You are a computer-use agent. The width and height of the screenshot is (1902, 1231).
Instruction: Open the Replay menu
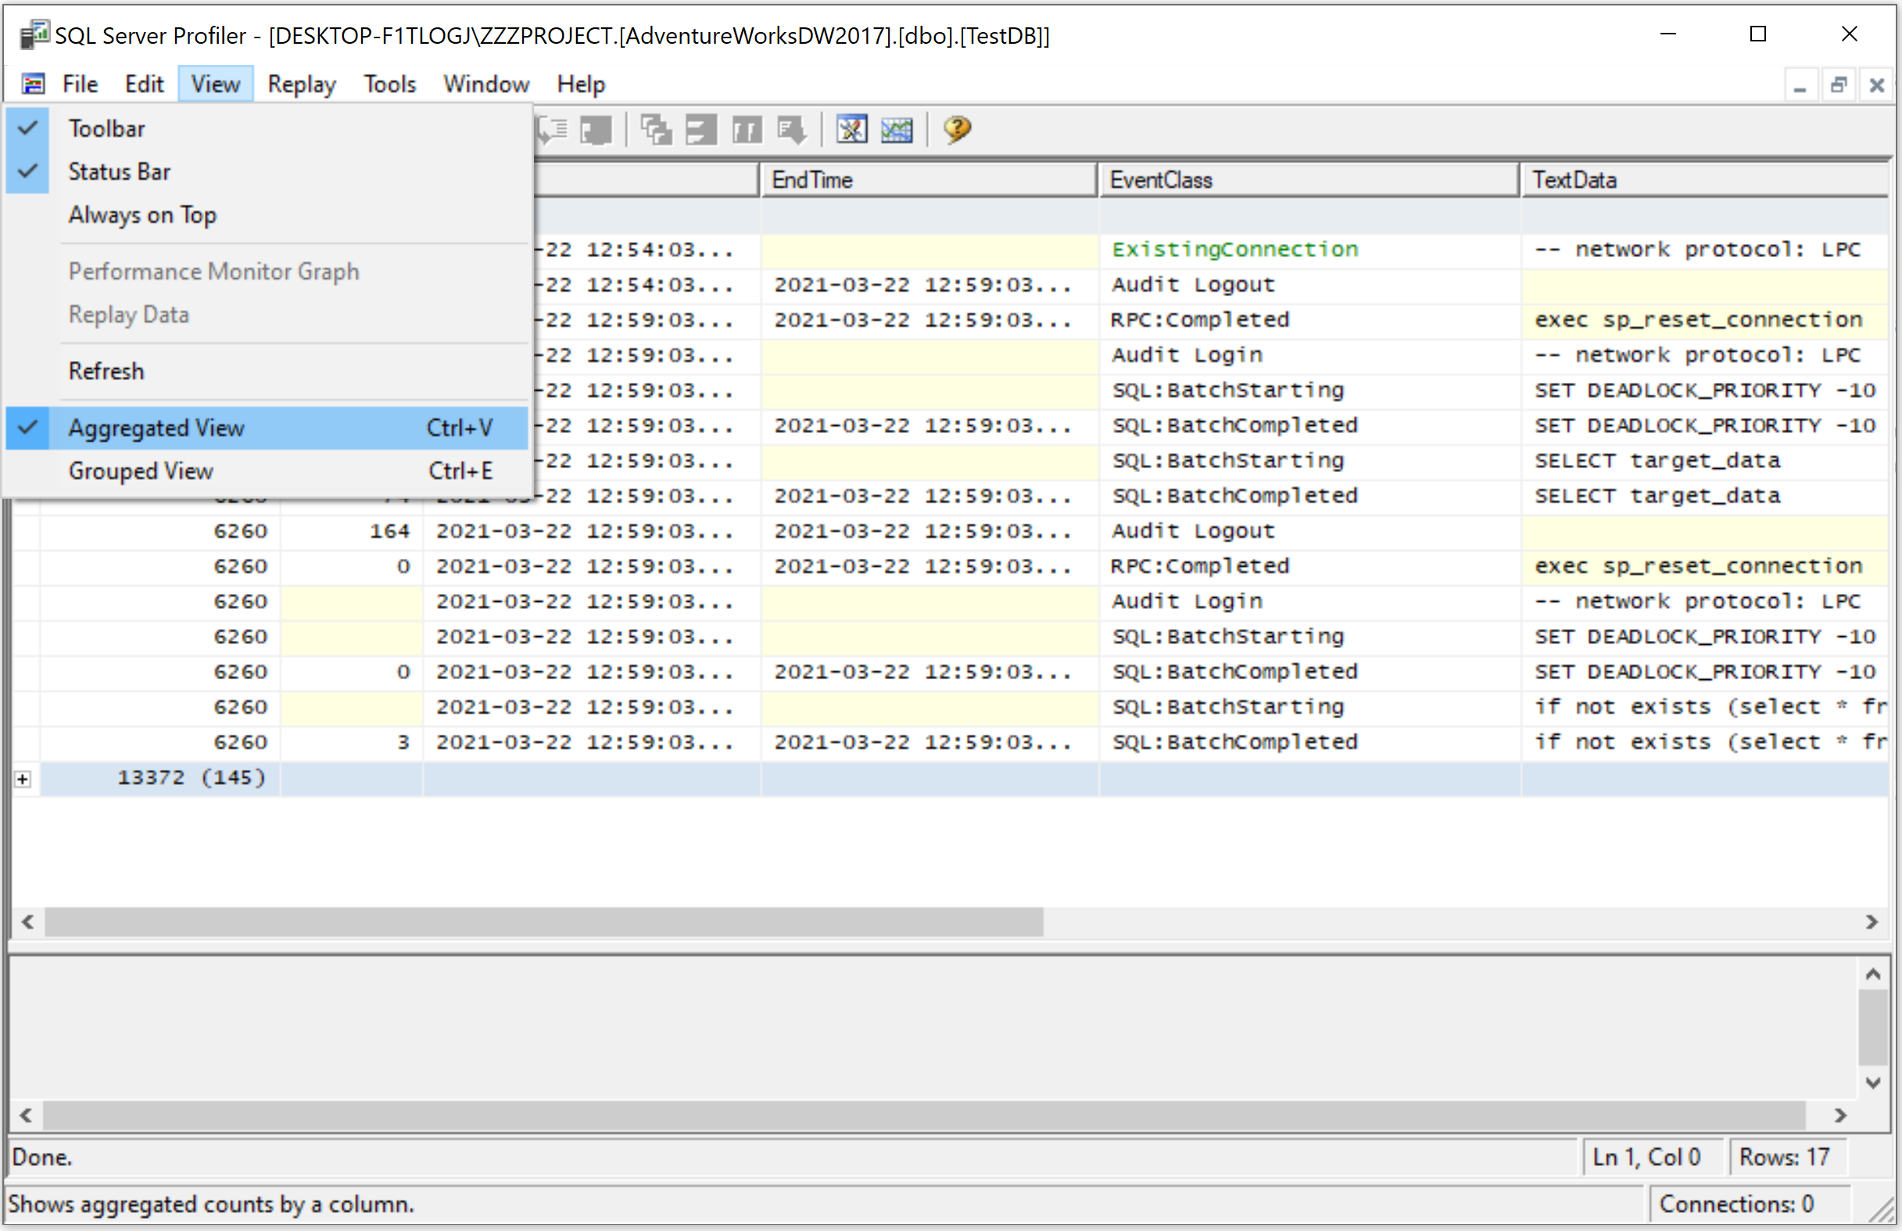[301, 84]
